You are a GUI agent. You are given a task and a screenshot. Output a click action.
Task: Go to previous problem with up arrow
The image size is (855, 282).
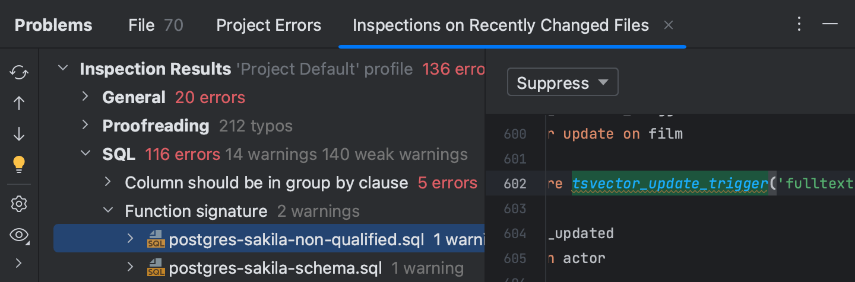[x=19, y=103]
